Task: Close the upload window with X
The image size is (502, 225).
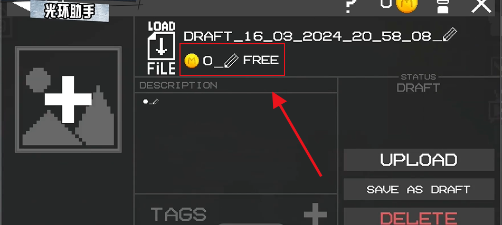Action: [482, 6]
